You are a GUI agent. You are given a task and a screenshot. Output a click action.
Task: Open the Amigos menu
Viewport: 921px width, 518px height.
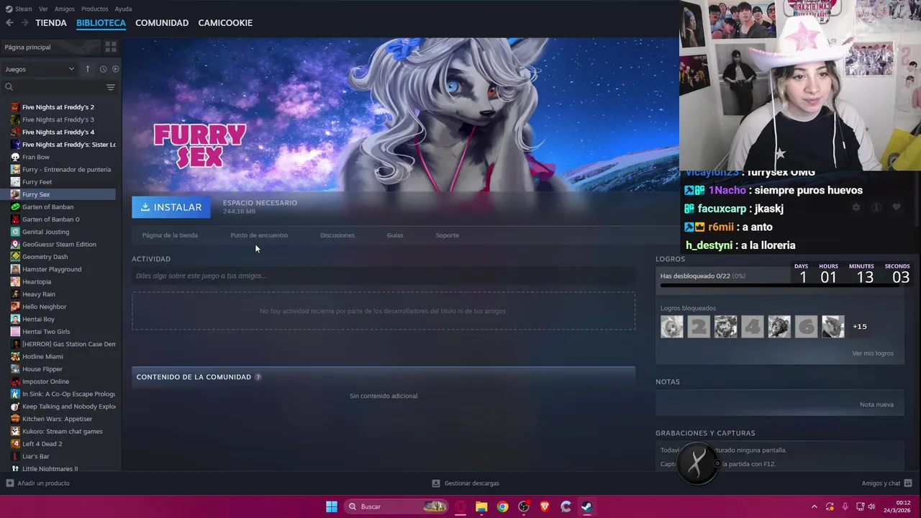[x=65, y=9]
